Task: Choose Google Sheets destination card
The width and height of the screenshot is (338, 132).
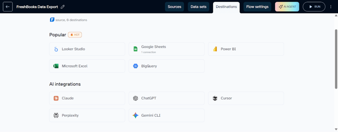Action: [x=167, y=49]
